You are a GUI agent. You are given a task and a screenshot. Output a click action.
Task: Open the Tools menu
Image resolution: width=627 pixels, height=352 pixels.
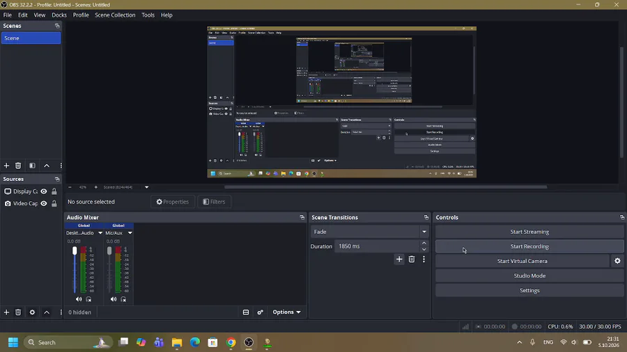pyautogui.click(x=148, y=15)
